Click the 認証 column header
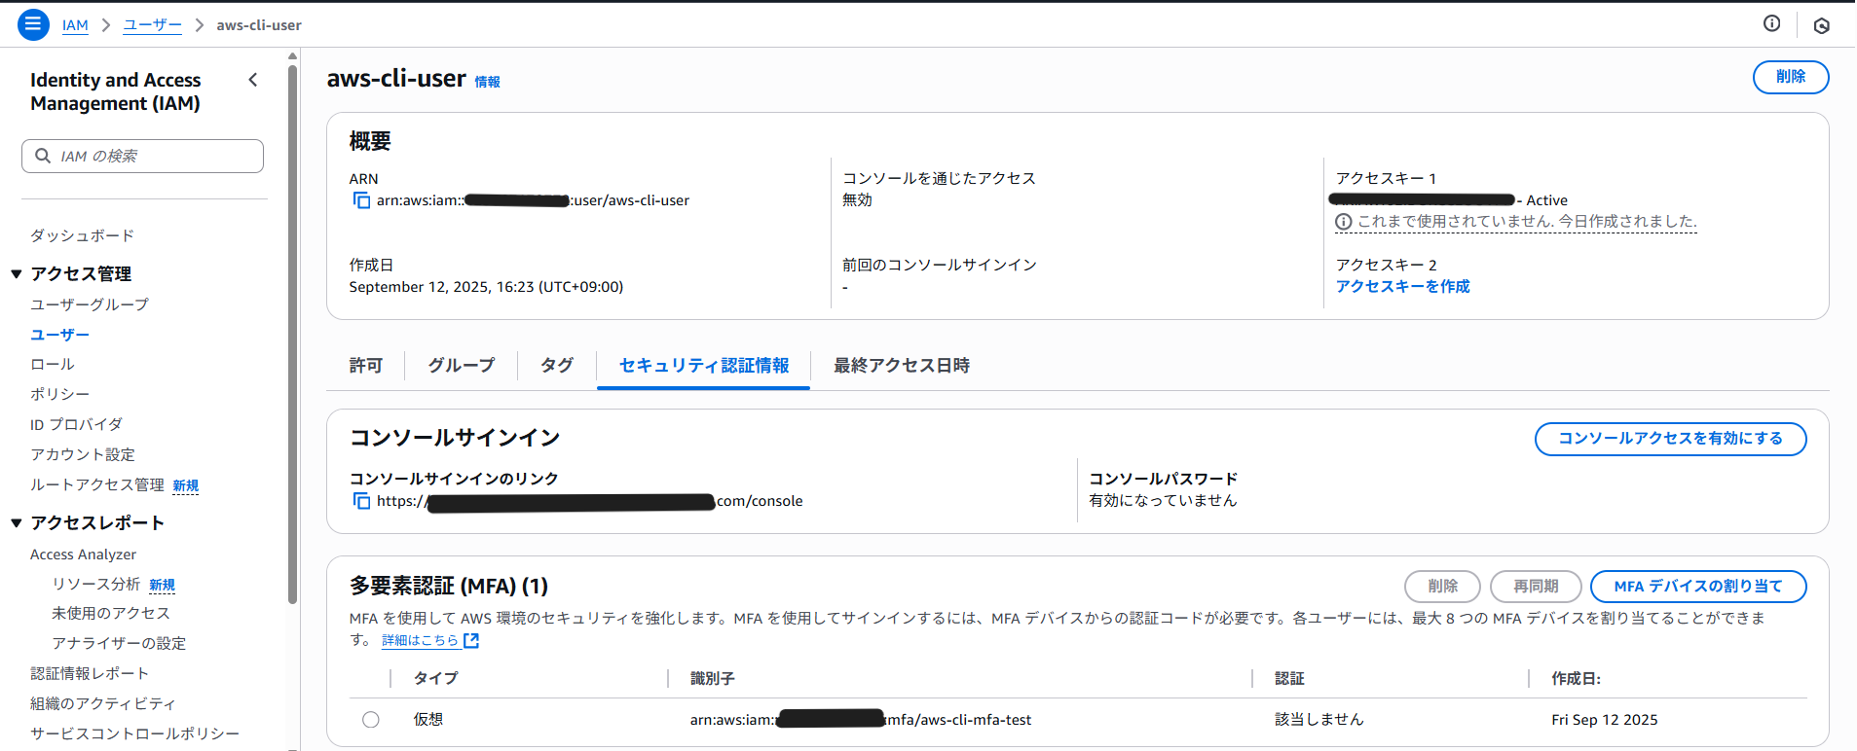 (1289, 678)
